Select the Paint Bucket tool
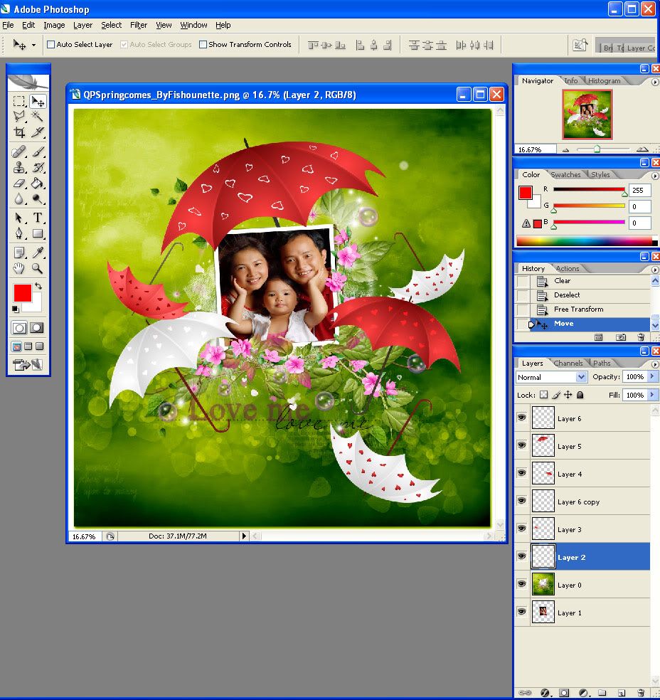The image size is (660, 700). (38, 184)
